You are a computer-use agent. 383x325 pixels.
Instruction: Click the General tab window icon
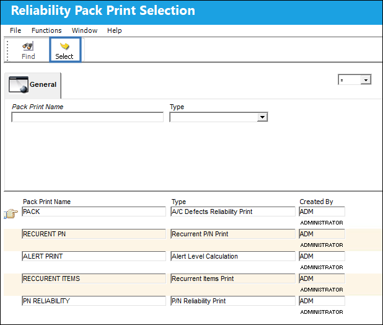click(x=19, y=85)
